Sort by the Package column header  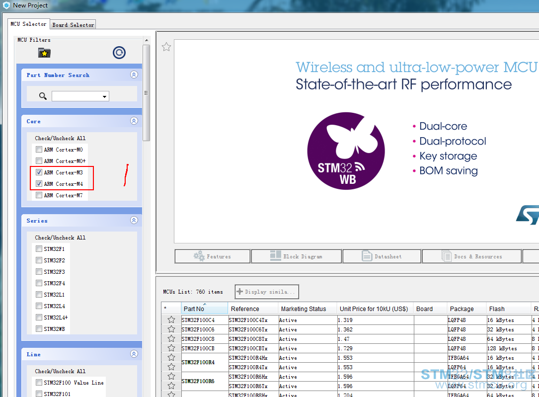[x=467, y=309]
